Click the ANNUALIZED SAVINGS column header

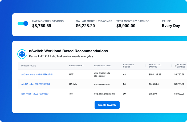[x=155, y=66]
